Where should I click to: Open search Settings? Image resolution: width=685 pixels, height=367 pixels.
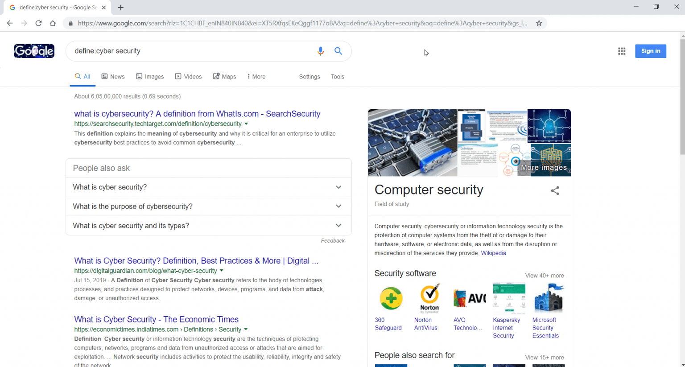(309, 76)
